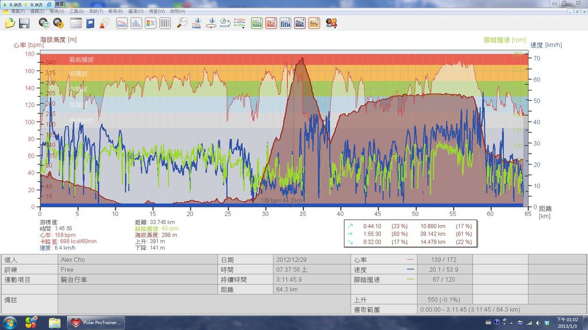The width and height of the screenshot is (588, 330).
Task: Click the Polar ProTrainer taskbar button
Action: (x=95, y=323)
